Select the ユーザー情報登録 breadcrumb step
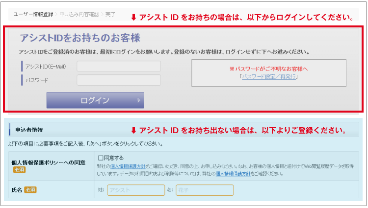Image resolution: width=368 pixels, height=208 pixels. coord(33,14)
